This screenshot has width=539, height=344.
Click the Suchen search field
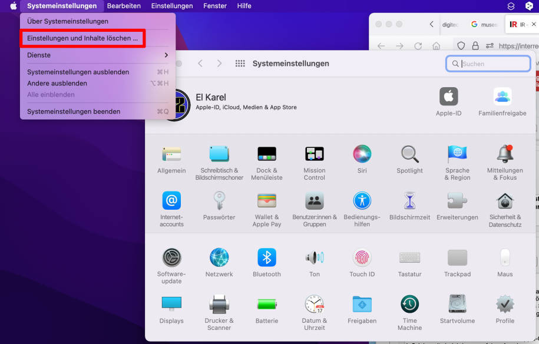click(x=488, y=64)
